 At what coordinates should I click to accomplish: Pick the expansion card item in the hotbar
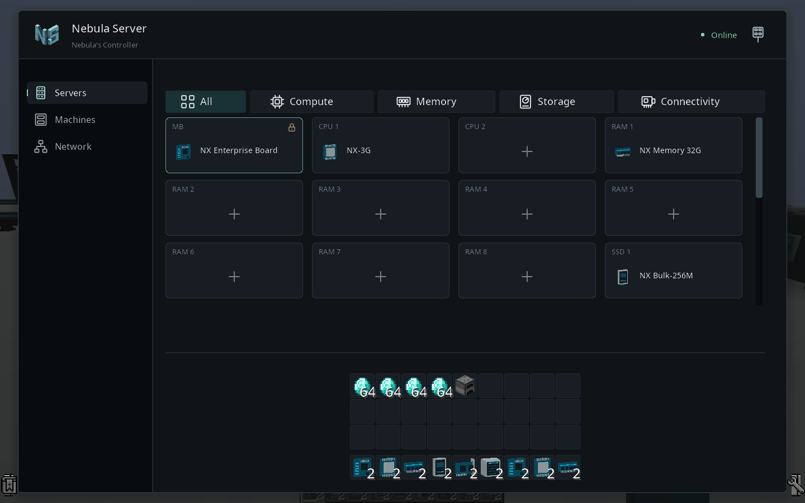[465, 467]
